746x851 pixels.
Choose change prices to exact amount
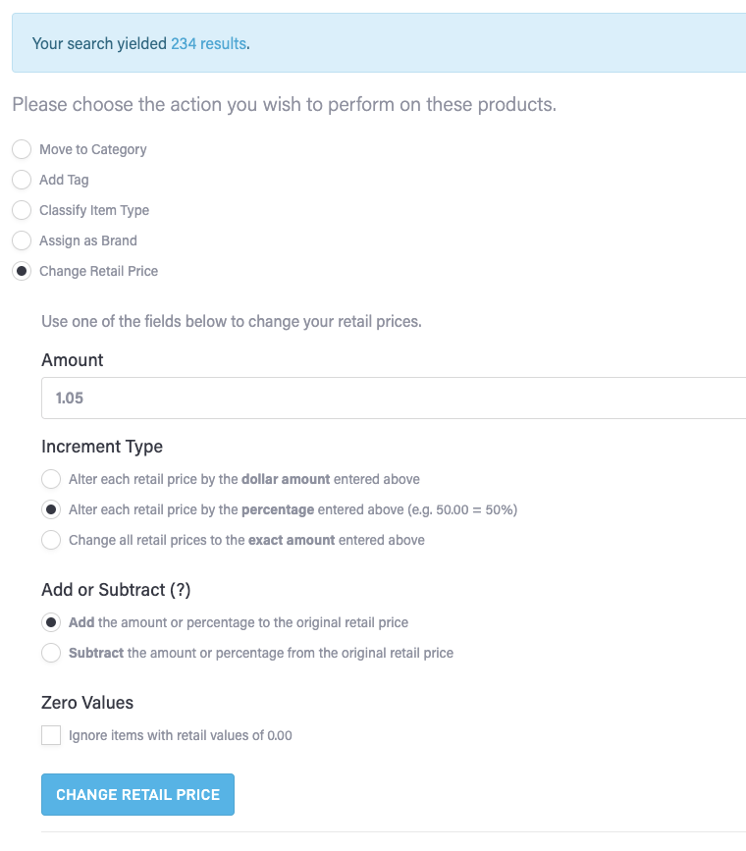(x=51, y=540)
